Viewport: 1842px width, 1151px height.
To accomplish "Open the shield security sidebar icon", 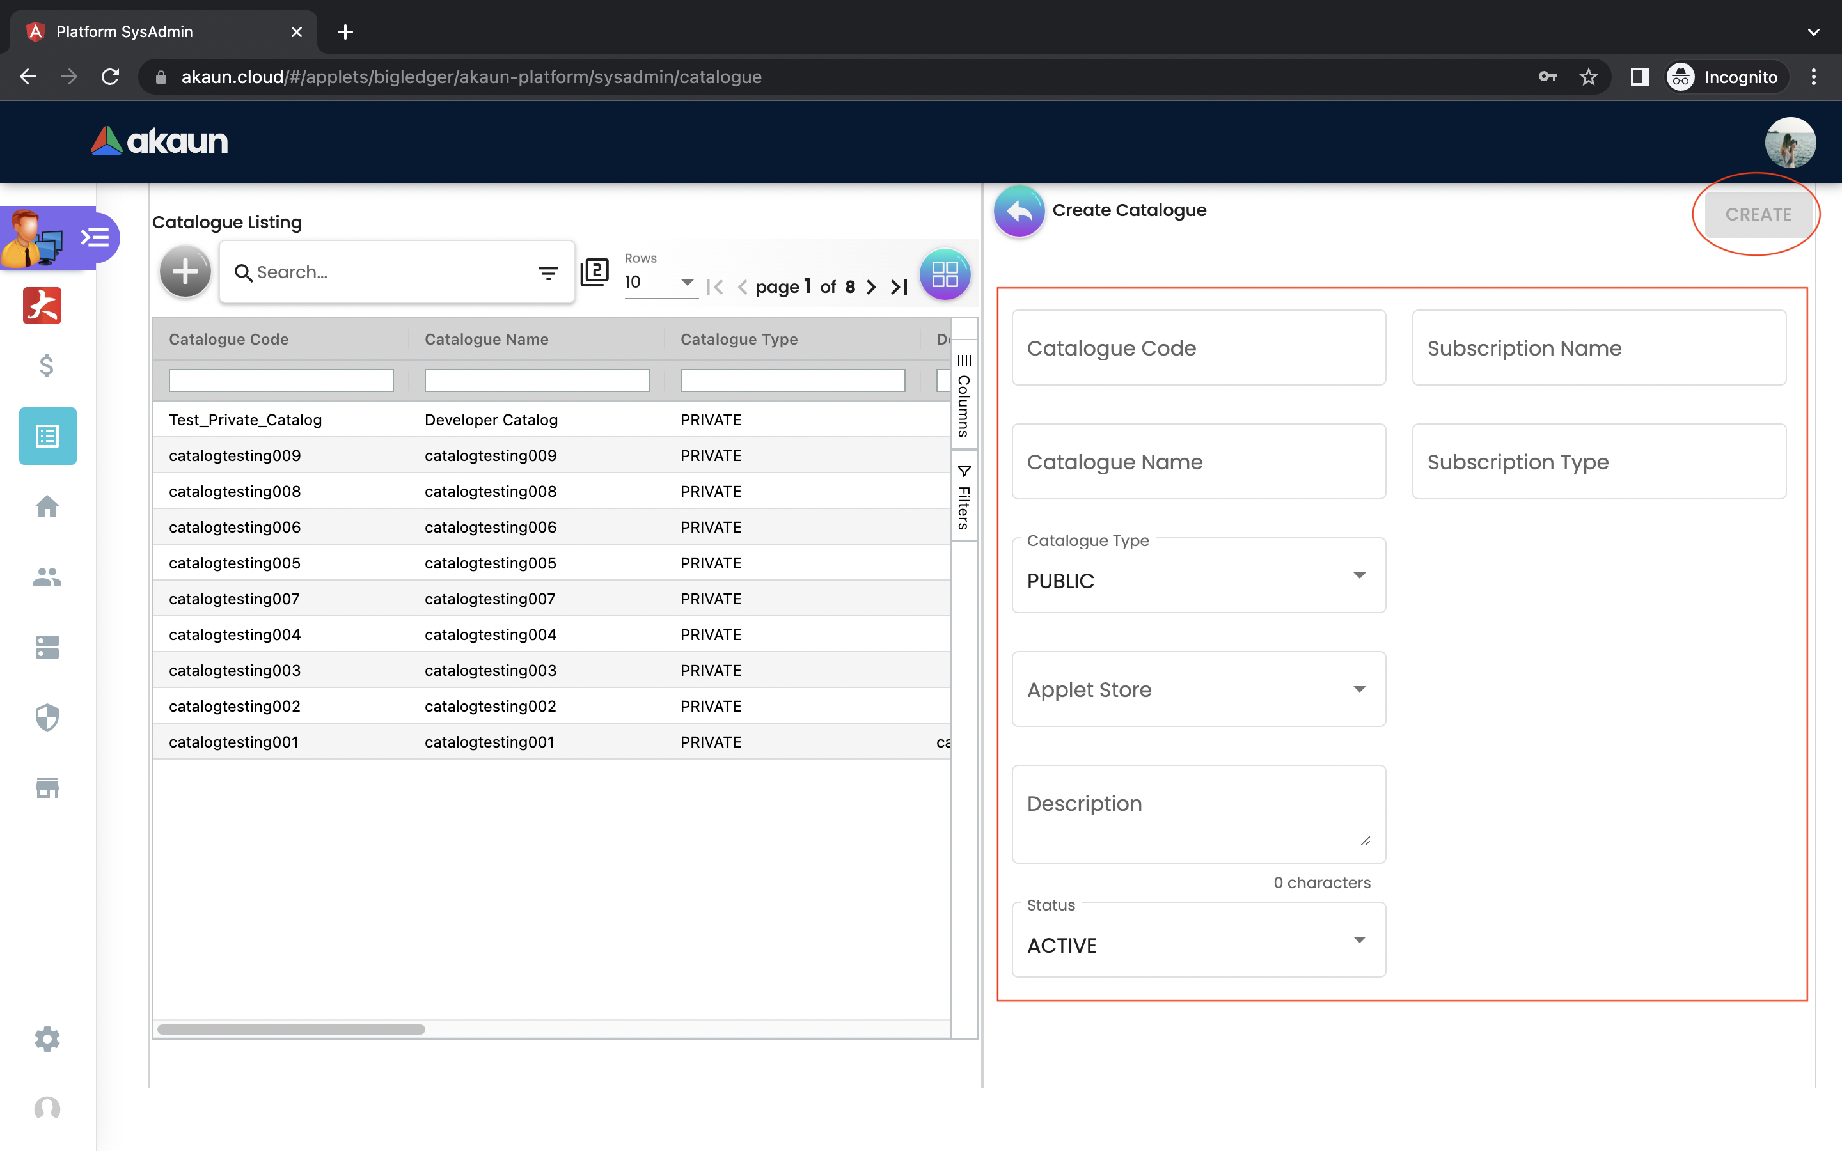I will [x=47, y=717].
